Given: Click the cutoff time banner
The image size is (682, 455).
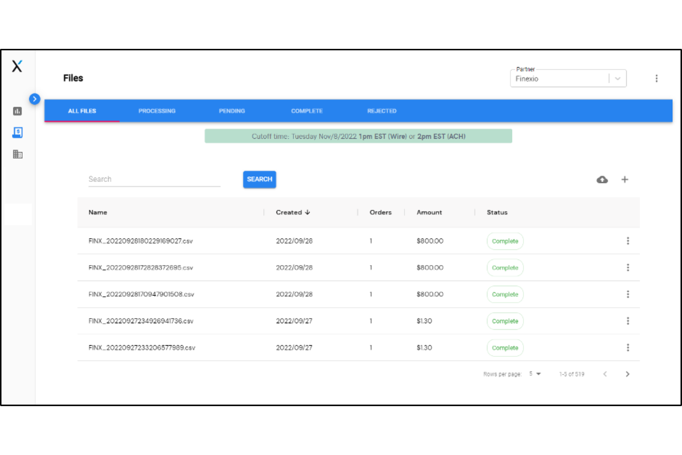Looking at the screenshot, I should click(358, 136).
